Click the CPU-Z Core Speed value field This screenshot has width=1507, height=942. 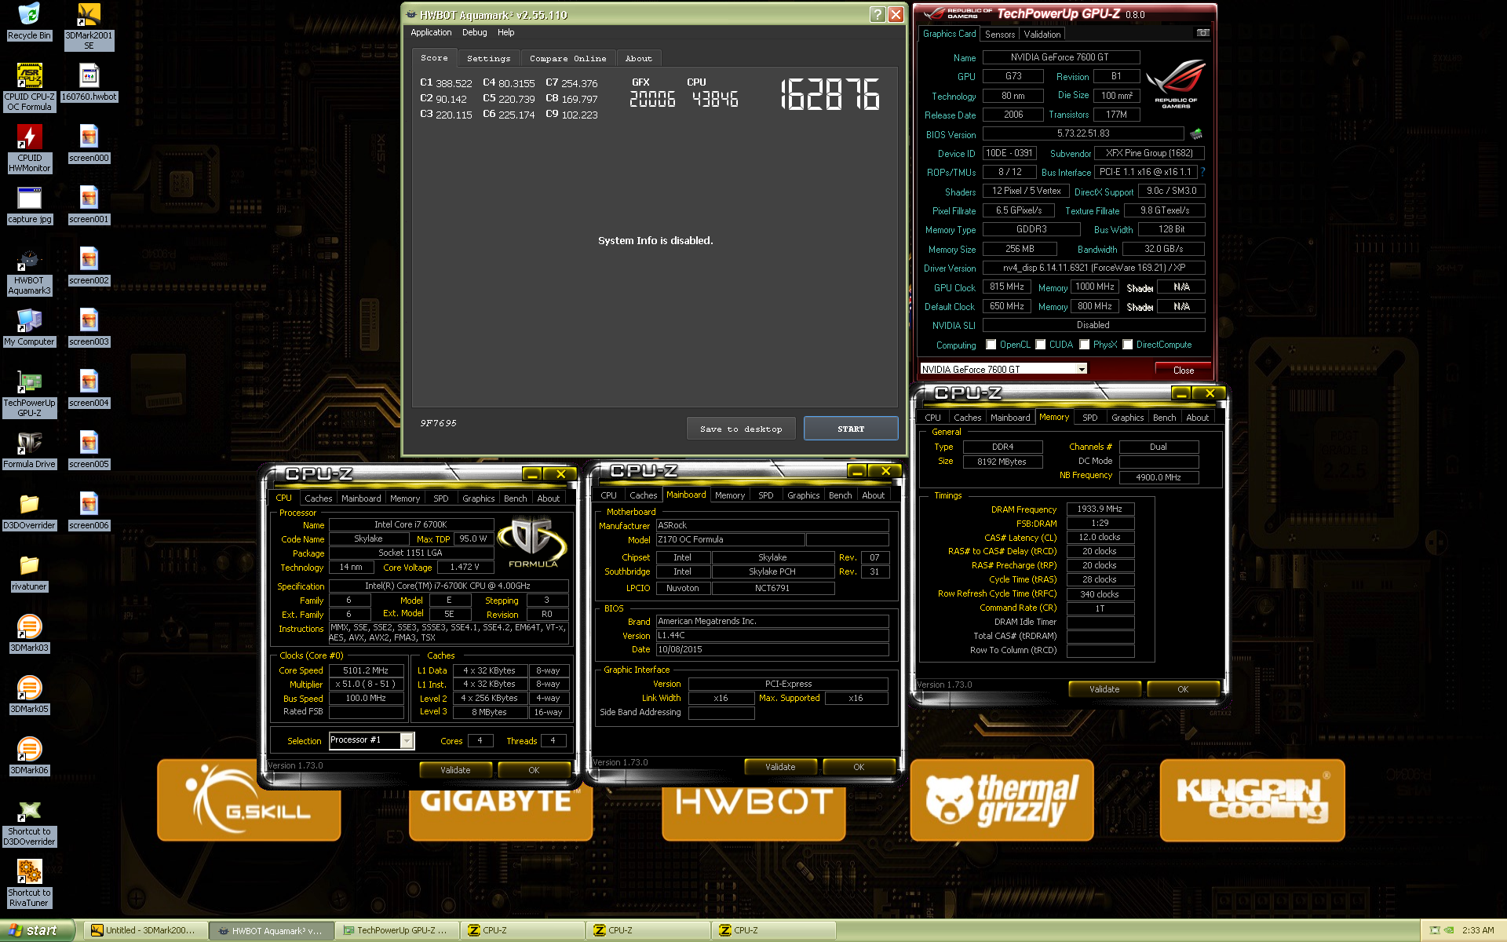[366, 670]
